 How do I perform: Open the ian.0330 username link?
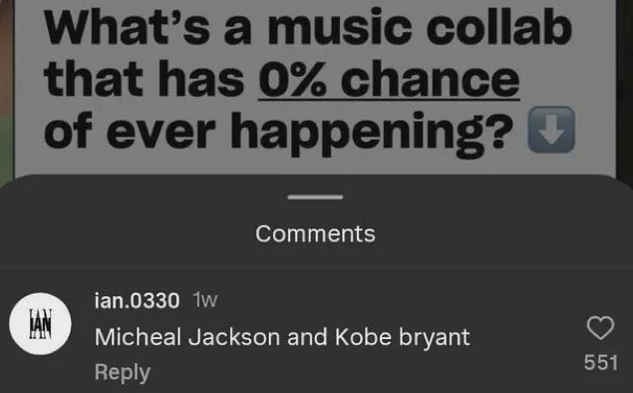click(x=137, y=300)
